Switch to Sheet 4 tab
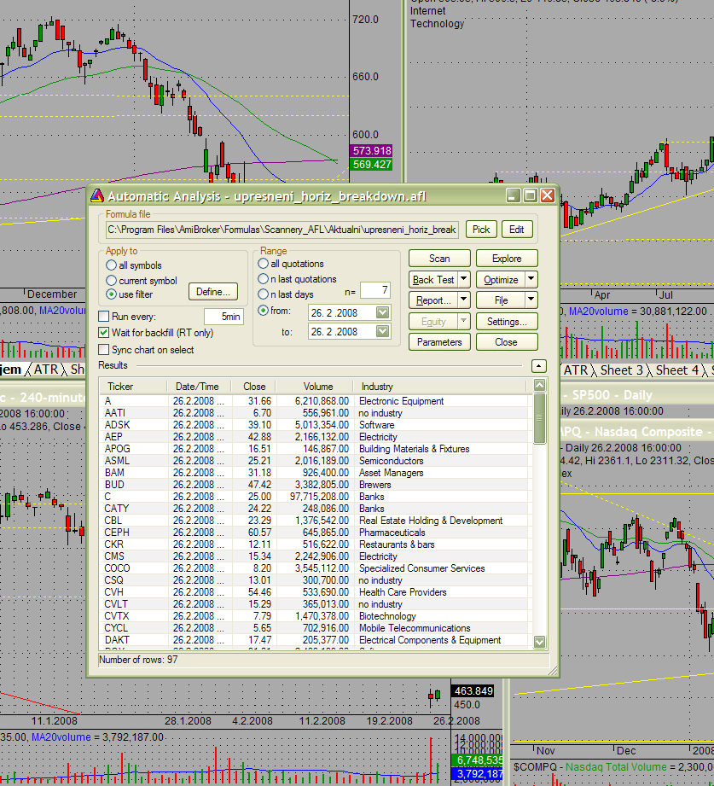 coord(677,370)
